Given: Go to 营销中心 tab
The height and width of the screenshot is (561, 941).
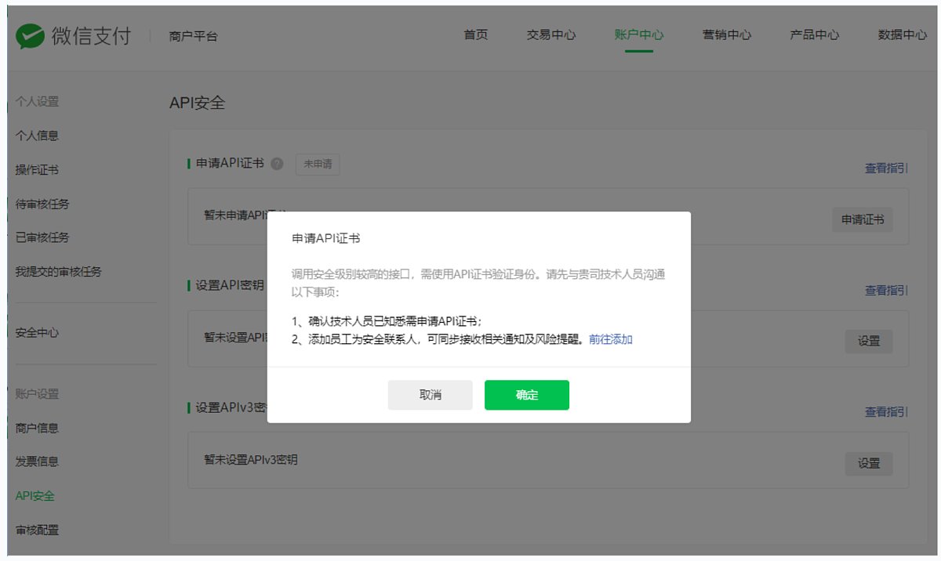Looking at the screenshot, I should [727, 35].
